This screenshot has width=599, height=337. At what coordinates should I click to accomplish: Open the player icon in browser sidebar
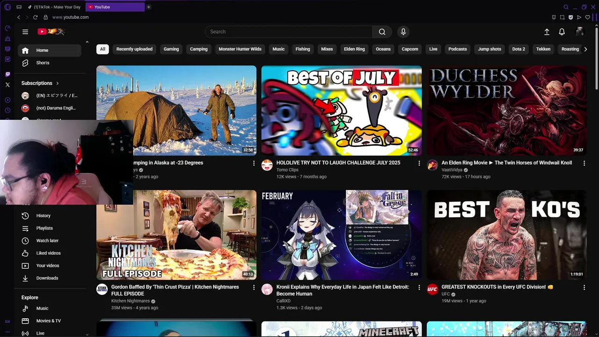[x=7, y=100]
